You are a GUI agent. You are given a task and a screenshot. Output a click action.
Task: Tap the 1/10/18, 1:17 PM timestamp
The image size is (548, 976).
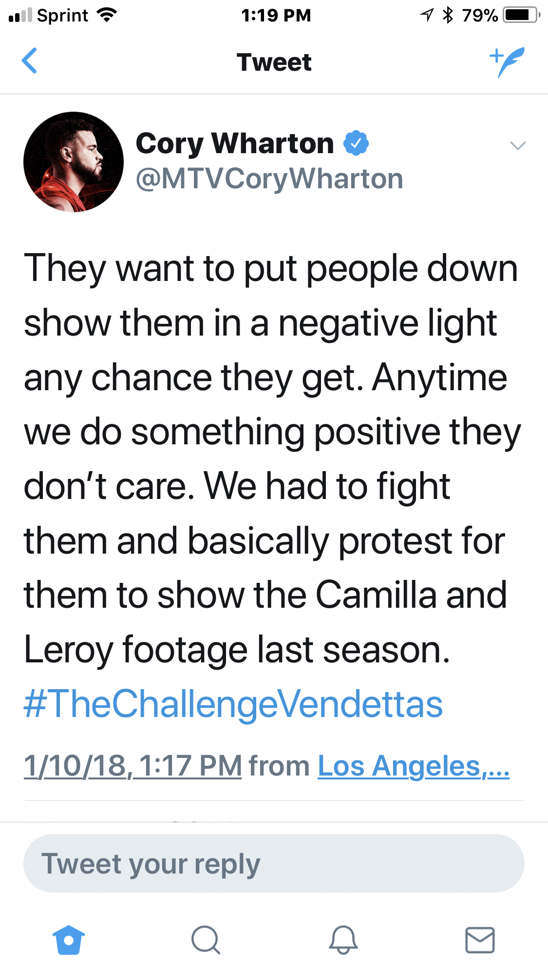point(132,765)
